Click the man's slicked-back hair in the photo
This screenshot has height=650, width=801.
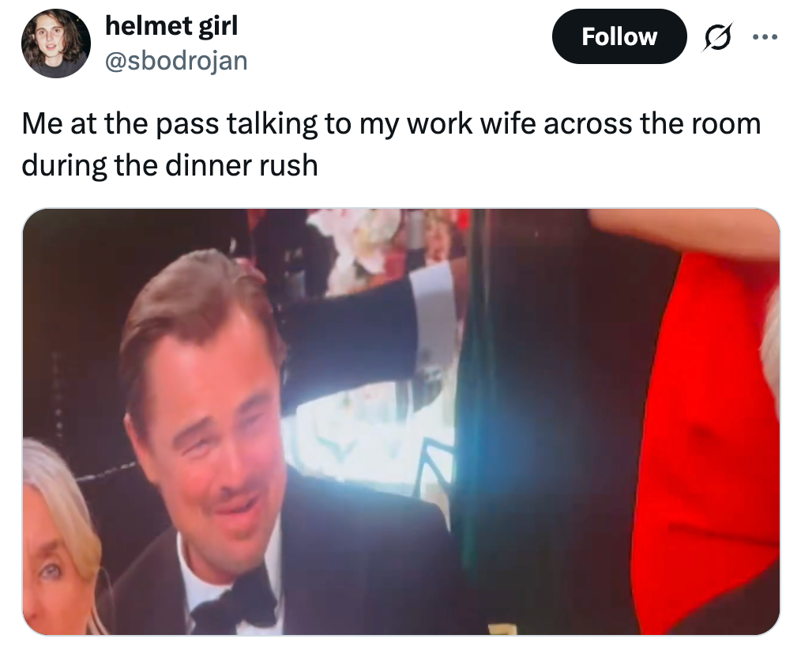tap(199, 302)
